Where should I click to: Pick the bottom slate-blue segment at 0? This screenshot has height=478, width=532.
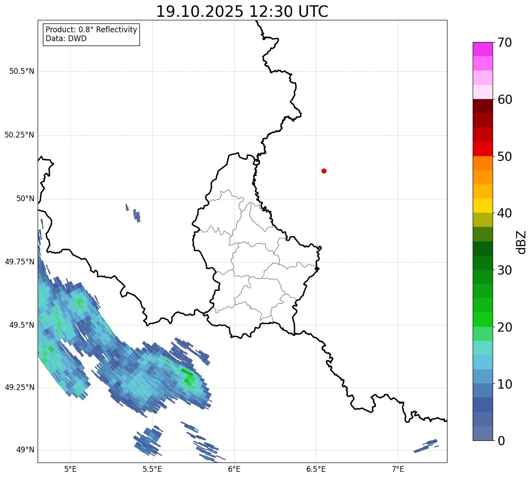pos(482,433)
